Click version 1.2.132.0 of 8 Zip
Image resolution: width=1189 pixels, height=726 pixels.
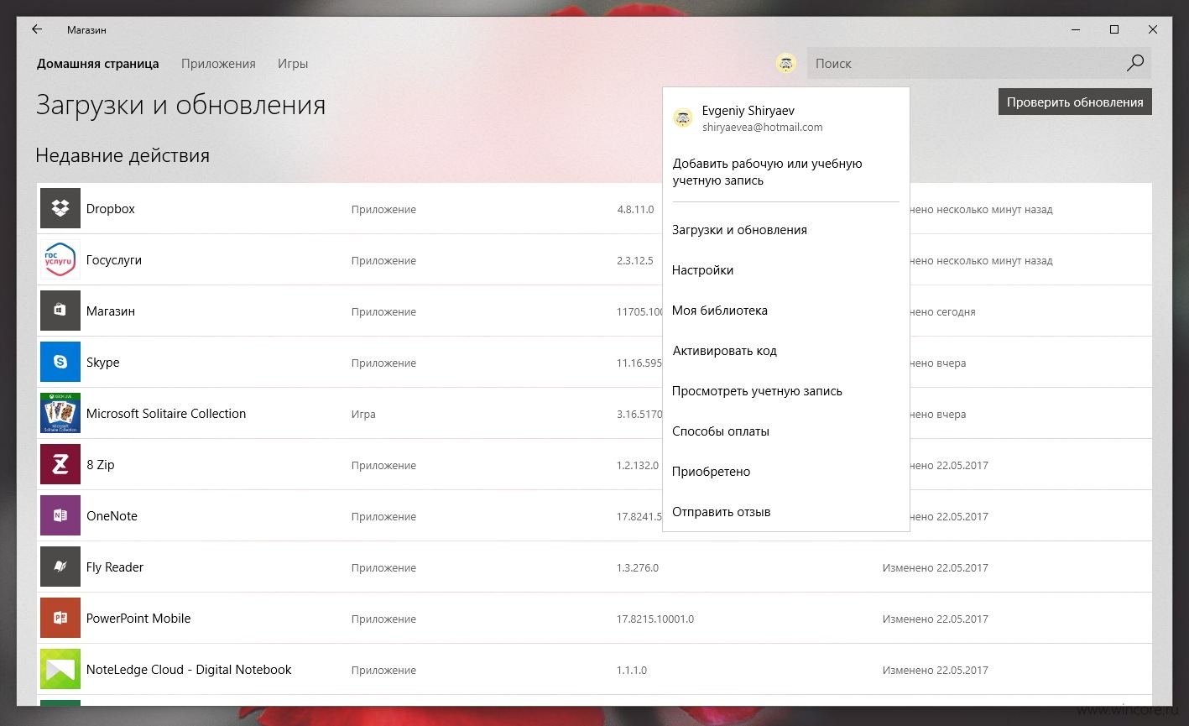click(x=638, y=466)
